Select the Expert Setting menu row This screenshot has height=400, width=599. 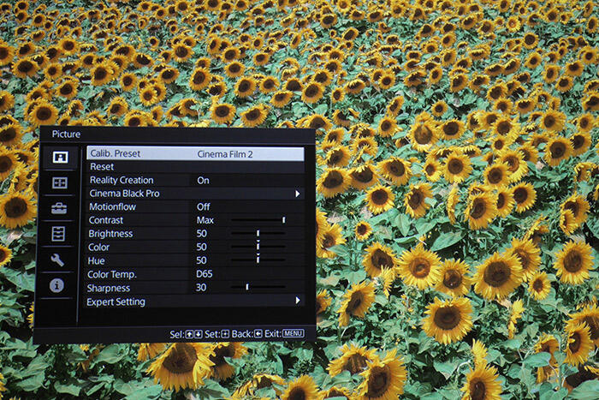[x=117, y=301]
